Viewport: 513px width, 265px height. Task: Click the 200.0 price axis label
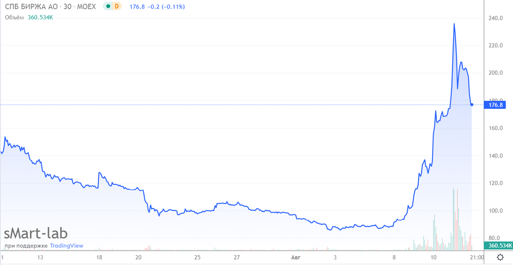(495, 73)
